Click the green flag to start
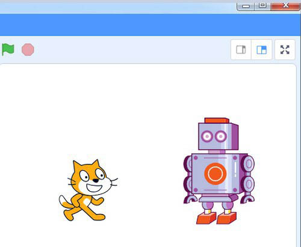The width and height of the screenshot is (301, 247). pos(8,49)
